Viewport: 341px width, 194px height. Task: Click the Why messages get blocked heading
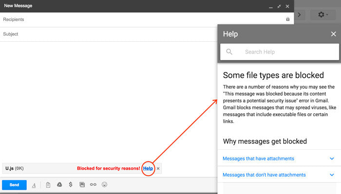click(x=265, y=141)
